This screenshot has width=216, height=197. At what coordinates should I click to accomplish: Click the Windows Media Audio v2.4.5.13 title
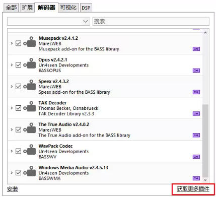pyautogui.click(x=74, y=168)
